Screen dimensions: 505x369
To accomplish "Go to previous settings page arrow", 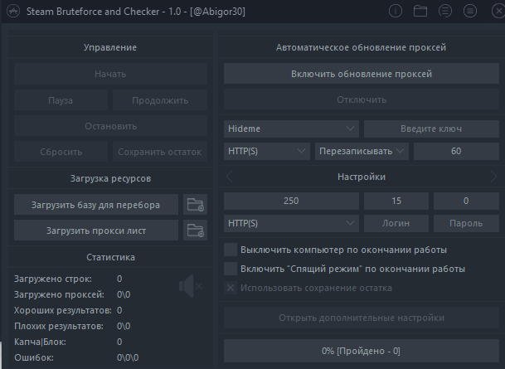I will (230, 177).
